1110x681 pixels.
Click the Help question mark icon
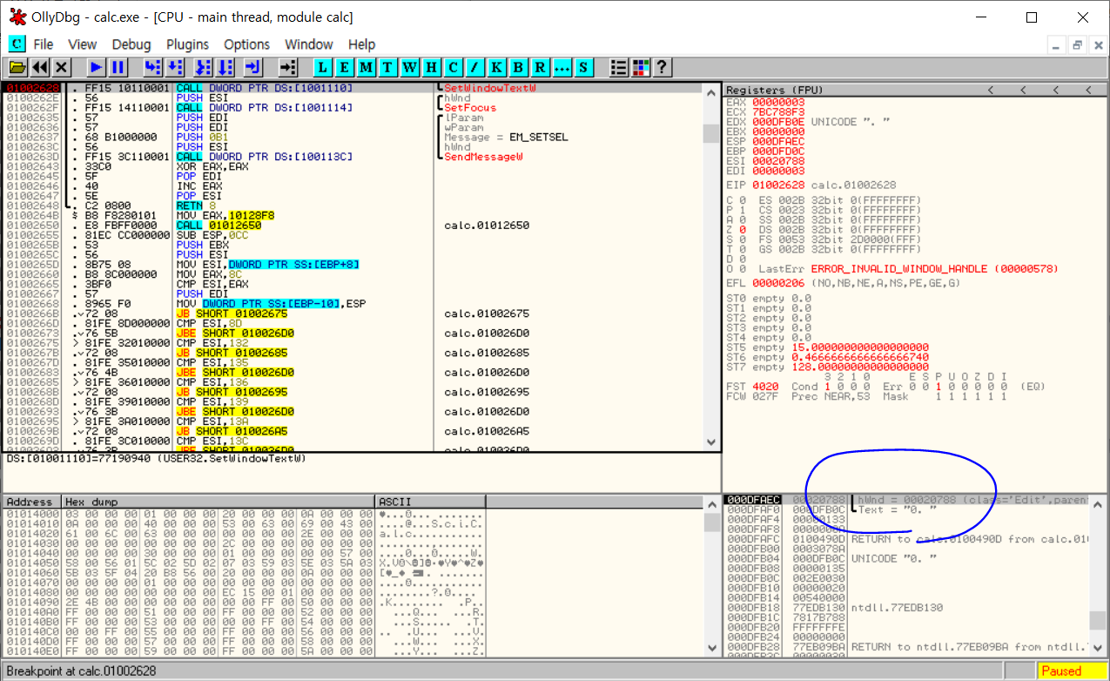pyautogui.click(x=663, y=67)
